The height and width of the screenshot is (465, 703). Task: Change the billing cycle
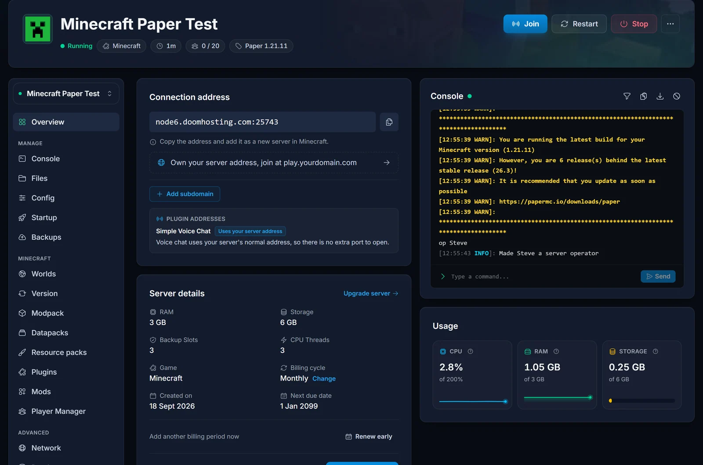(x=324, y=378)
